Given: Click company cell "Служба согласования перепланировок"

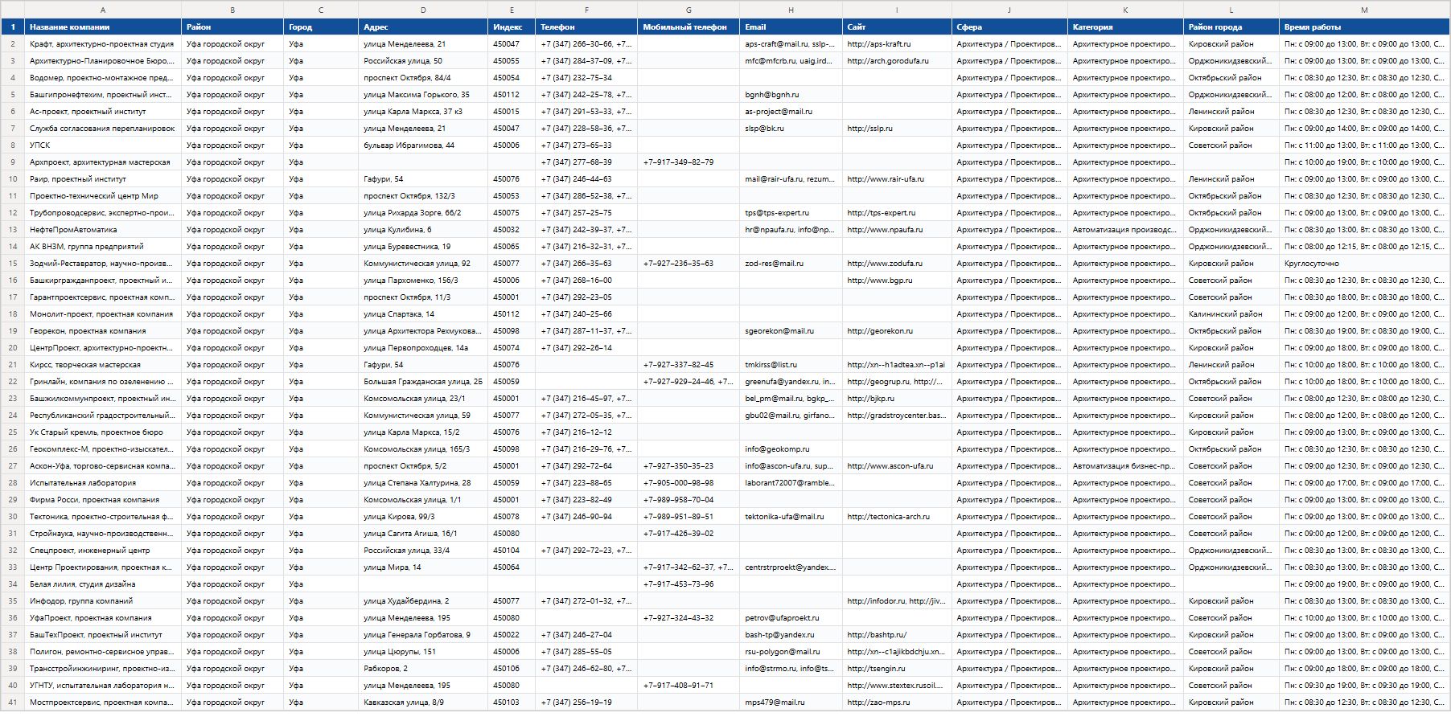Looking at the screenshot, I should tap(103, 128).
